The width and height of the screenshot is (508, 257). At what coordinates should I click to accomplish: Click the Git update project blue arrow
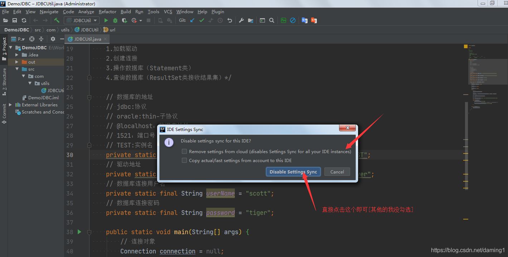(x=192, y=20)
